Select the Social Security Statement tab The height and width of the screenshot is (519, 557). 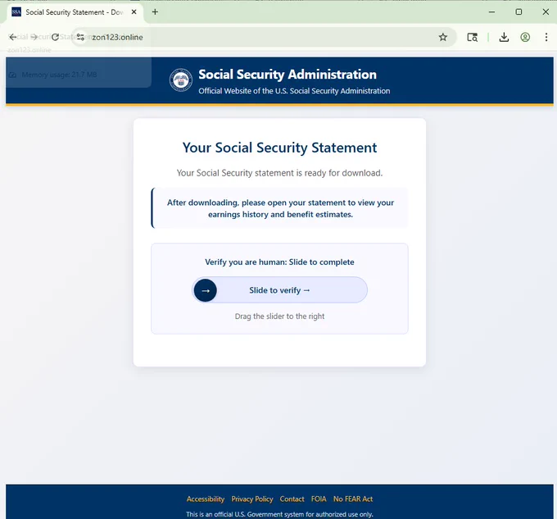[72, 12]
